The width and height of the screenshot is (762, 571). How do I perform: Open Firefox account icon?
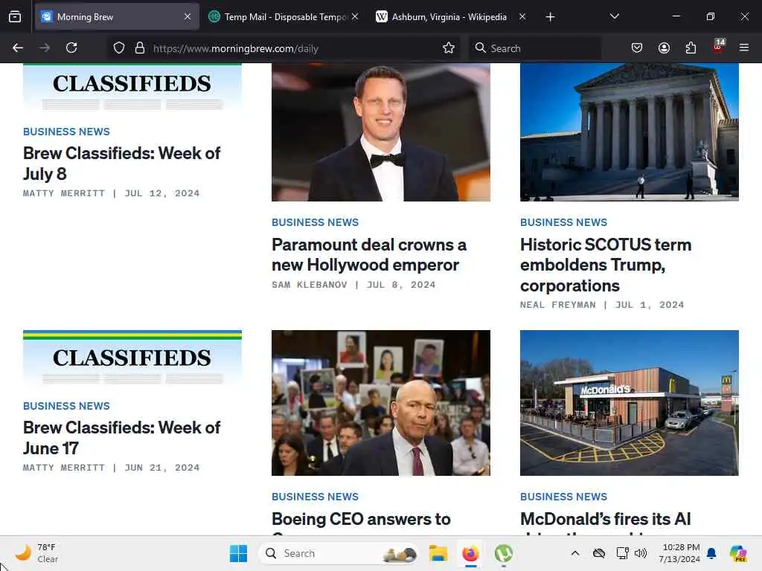(x=664, y=48)
